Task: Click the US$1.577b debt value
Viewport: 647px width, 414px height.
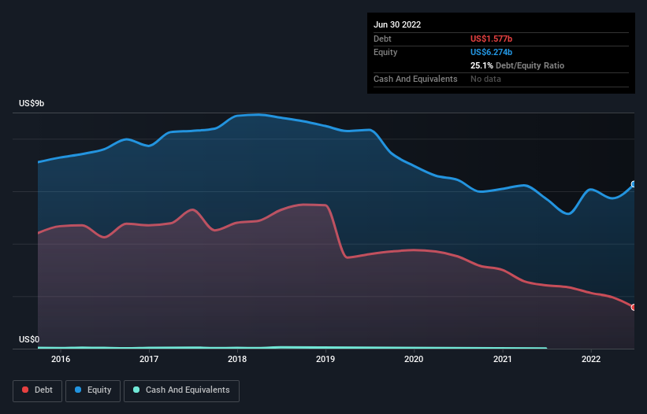Action: click(491, 39)
